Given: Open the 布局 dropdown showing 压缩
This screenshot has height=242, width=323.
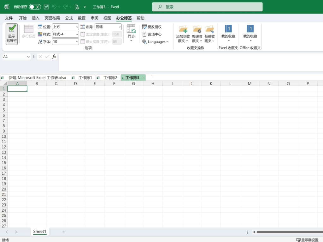Looking at the screenshot, I should click(108, 27).
